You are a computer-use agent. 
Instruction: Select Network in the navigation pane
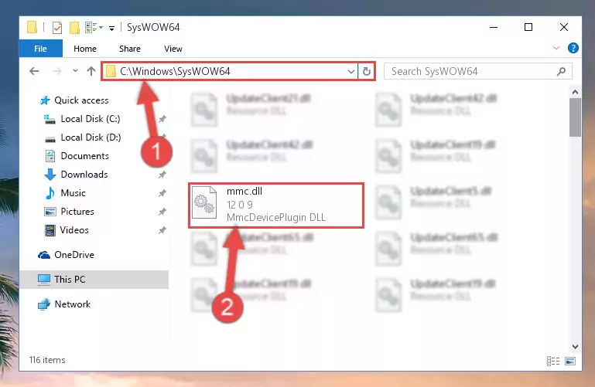pos(72,304)
